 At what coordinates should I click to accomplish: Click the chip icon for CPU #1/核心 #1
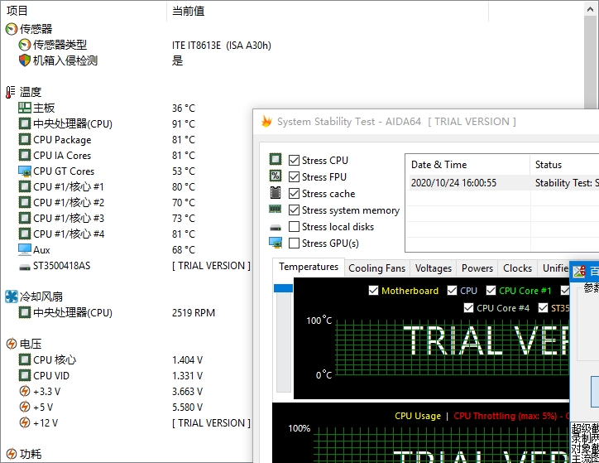point(25,186)
